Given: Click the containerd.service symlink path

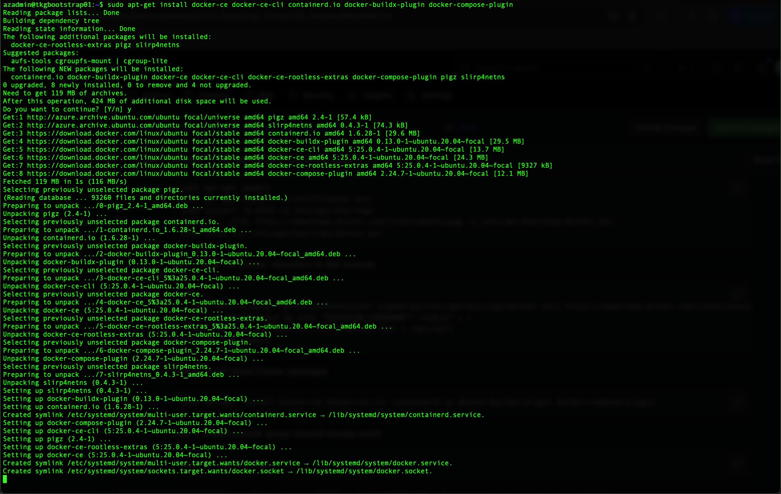Looking at the screenshot, I should [x=191, y=415].
